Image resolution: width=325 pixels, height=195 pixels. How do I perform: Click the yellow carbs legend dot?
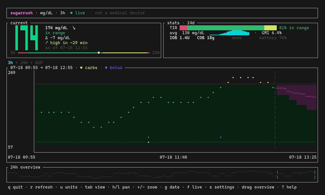81,68
